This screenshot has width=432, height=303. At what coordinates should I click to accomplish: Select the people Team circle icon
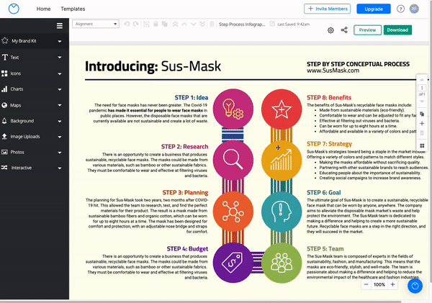(282, 263)
